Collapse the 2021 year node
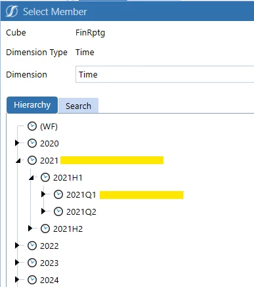Image resolution: width=254 pixels, height=287 pixels. point(18,161)
